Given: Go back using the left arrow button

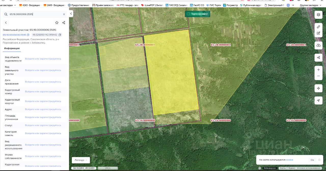Looking at the screenshot, I should [x=6, y=23].
